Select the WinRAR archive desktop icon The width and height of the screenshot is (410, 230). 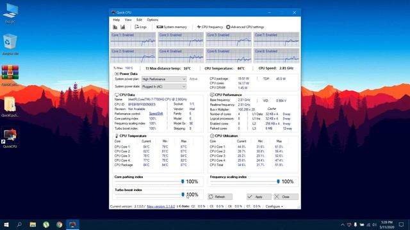coord(10,75)
